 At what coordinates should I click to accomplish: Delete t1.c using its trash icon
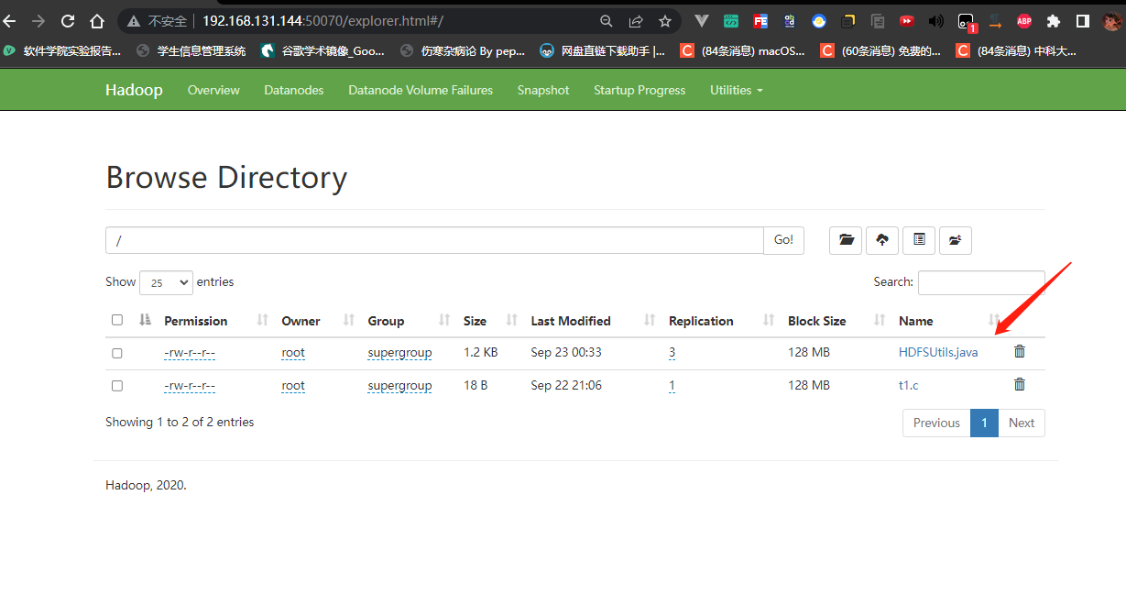point(1020,385)
